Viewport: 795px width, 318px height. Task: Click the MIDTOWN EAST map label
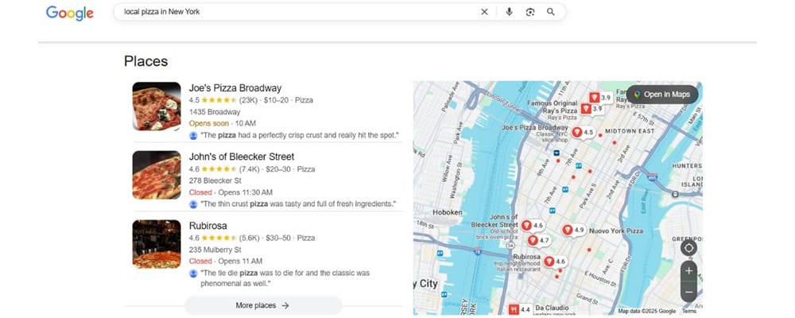click(x=630, y=131)
